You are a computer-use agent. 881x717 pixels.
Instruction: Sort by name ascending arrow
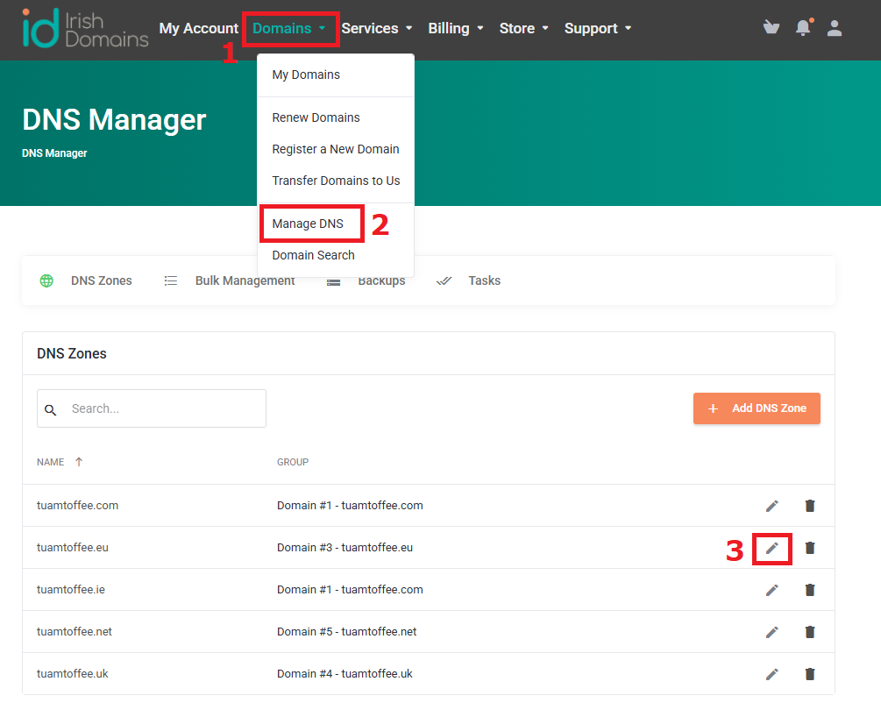pos(79,462)
